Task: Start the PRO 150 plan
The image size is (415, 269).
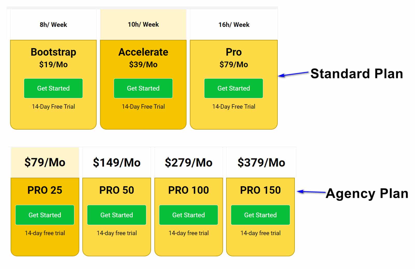Action: [x=260, y=215]
